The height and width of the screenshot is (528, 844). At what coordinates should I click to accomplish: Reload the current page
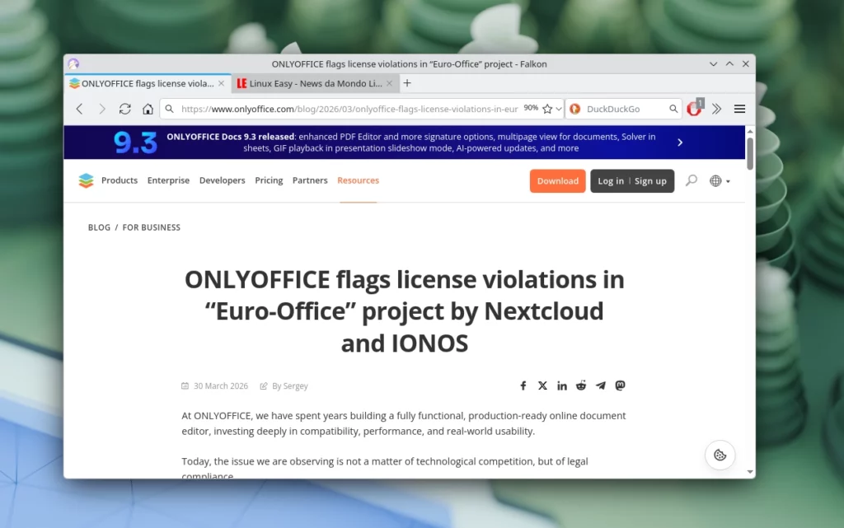coord(124,108)
